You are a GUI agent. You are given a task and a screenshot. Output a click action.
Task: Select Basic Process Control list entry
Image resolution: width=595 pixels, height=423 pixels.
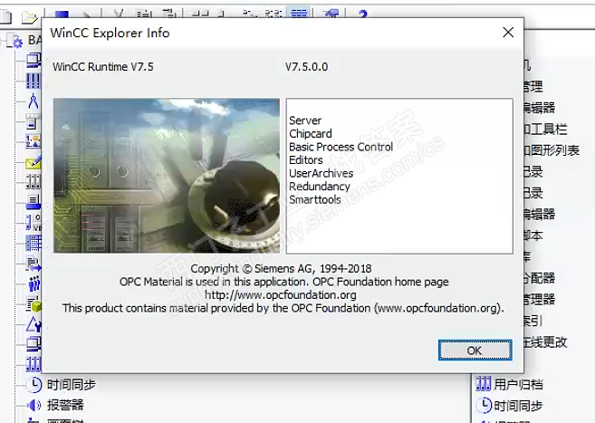[x=341, y=148]
